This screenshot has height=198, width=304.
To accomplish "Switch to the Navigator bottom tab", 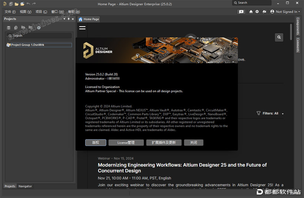I will 25,186.
